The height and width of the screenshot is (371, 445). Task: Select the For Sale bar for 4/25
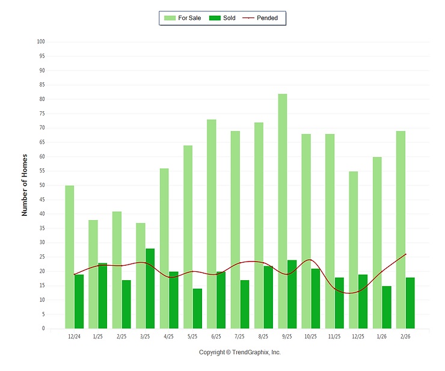(x=164, y=248)
